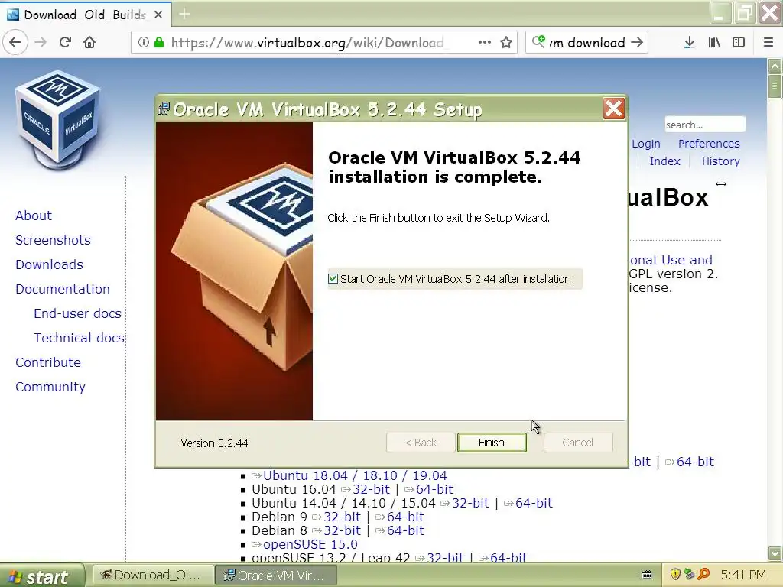Switch to Download_Ol... taskbar window
The image size is (783, 587).
[x=151, y=575]
